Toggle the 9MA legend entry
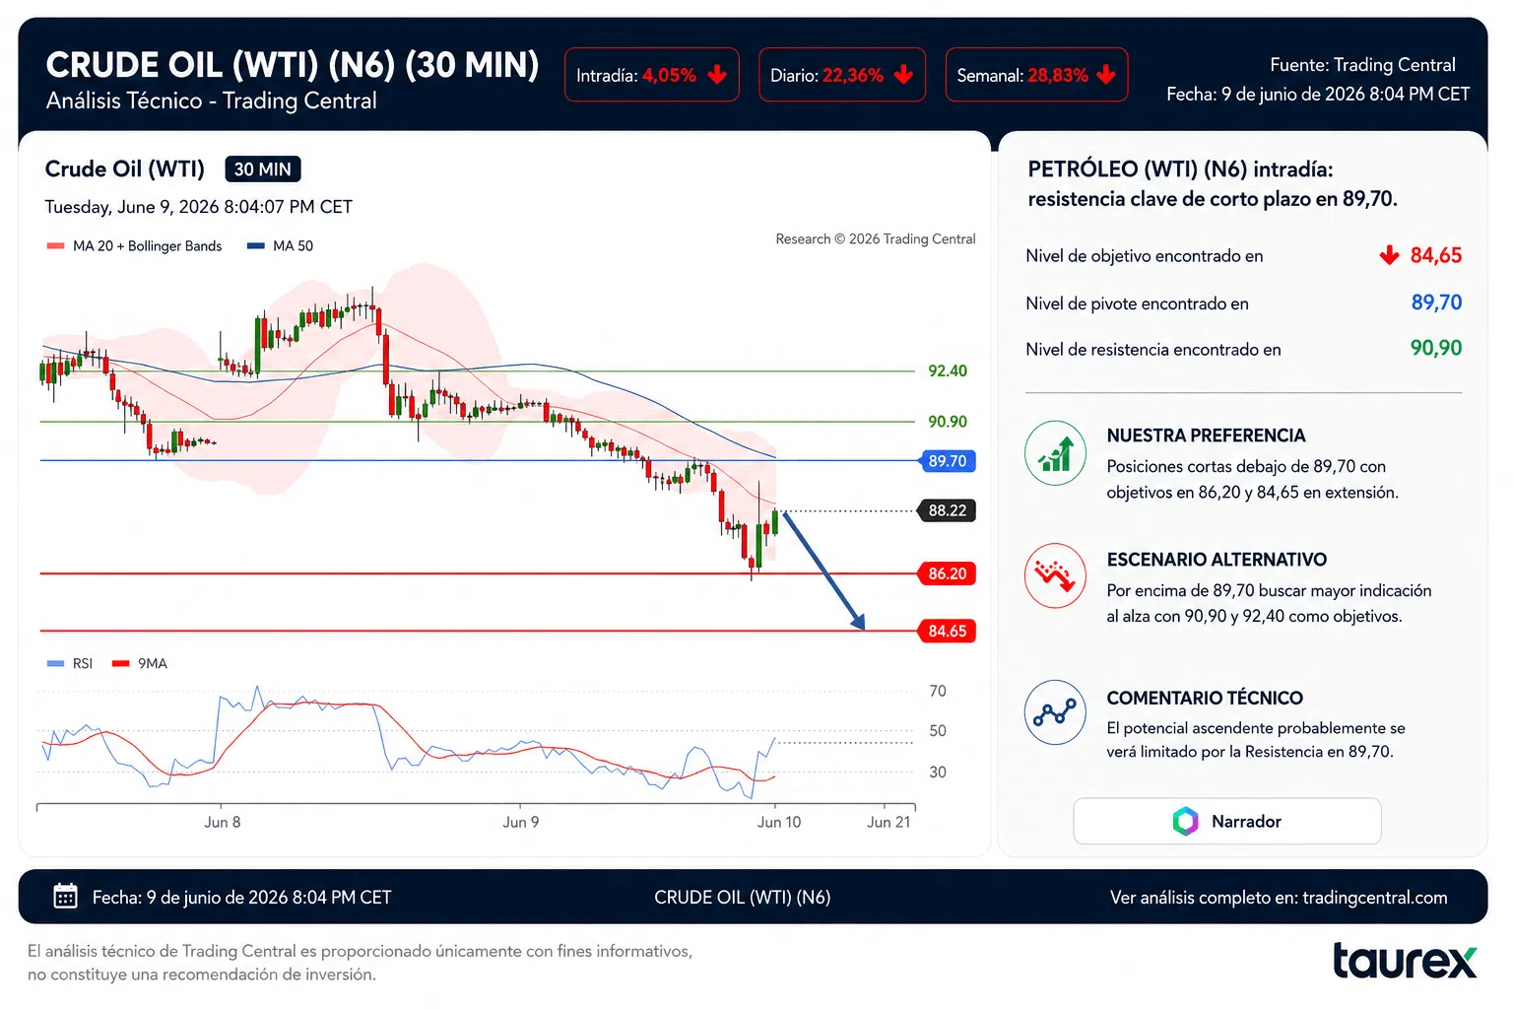The image size is (1513, 1009). [140, 663]
